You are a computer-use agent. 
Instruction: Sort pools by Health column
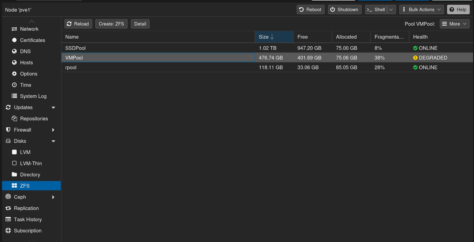441,37
